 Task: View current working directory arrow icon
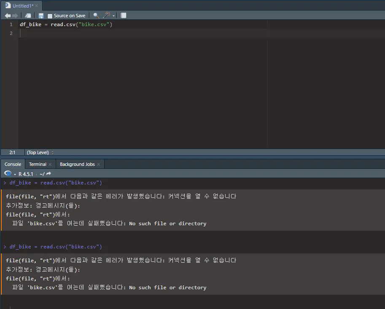48,174
